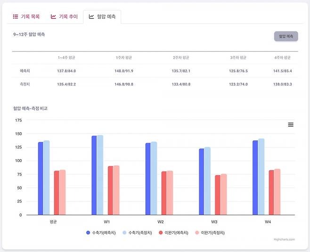Open the Highcharts.com credit link
310x252 pixels.
point(284,240)
